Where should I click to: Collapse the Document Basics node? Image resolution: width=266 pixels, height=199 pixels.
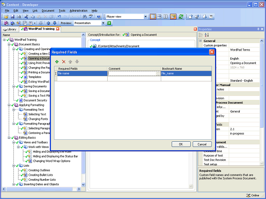coord(9,44)
